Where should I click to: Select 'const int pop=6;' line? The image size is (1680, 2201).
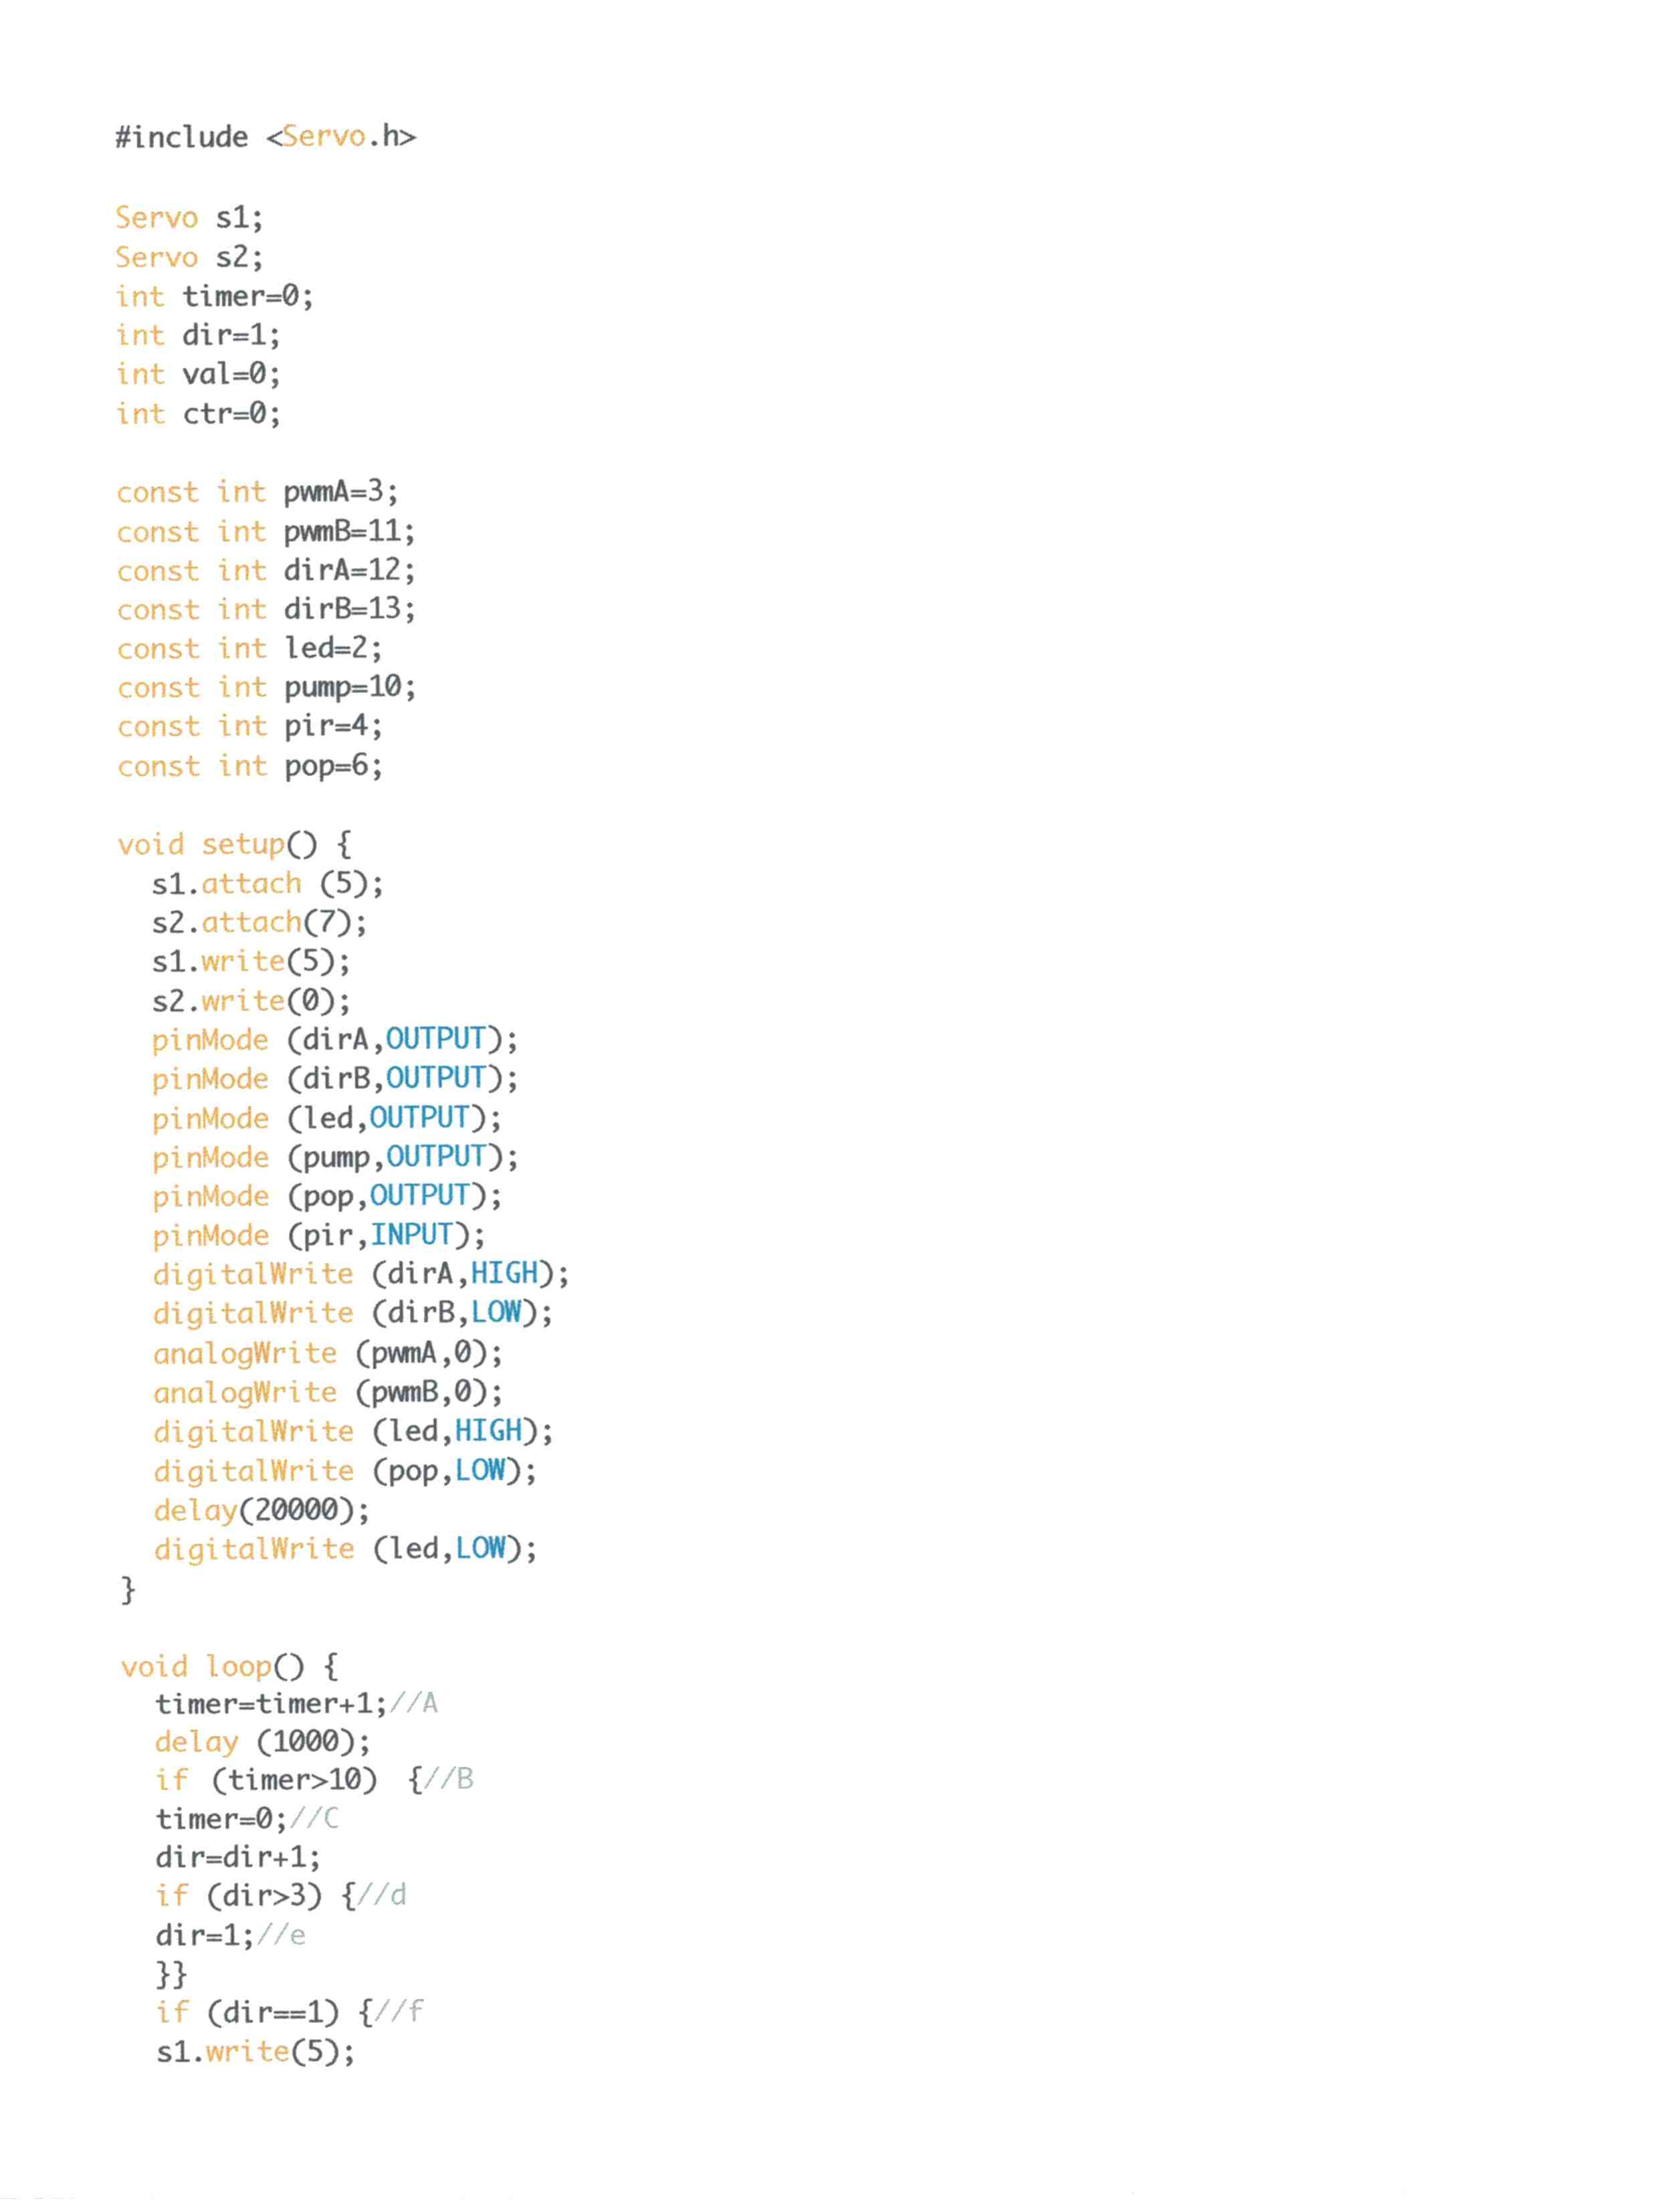coord(249,767)
